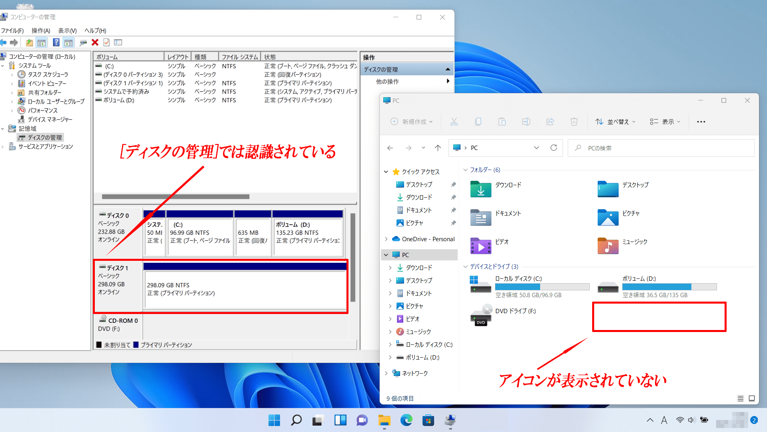Toggle the show/hide console tree button
Viewport: 767px width, 432px height.
42,42
